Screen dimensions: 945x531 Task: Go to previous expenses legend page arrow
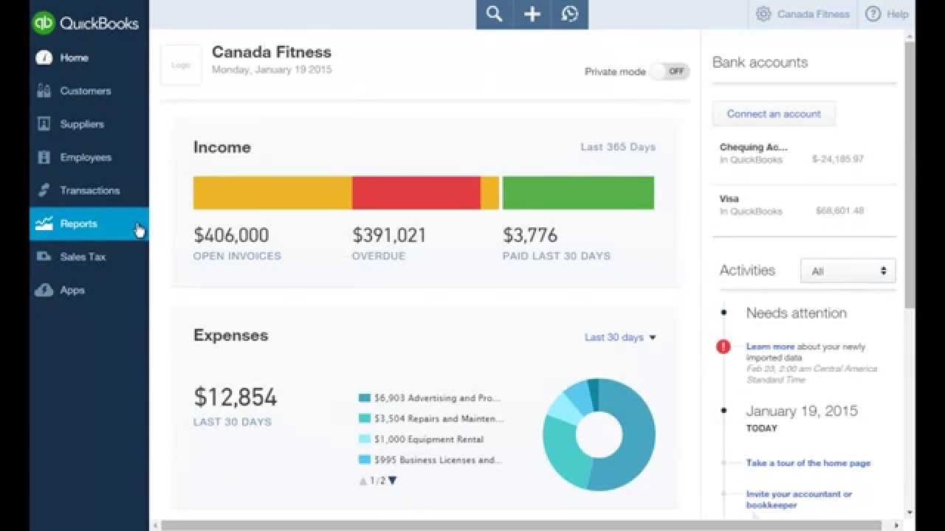coord(363,481)
